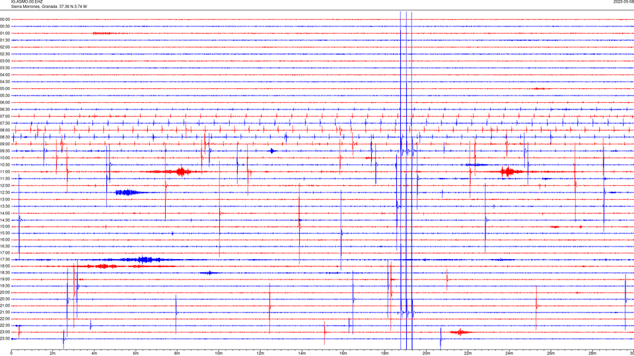This screenshot has width=634, height=356.
Task: Pick the red 23:00 event burst near 22m
Action: point(460,332)
